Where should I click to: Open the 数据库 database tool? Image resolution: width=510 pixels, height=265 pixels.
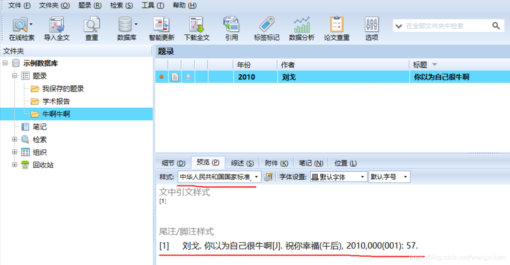126,29
